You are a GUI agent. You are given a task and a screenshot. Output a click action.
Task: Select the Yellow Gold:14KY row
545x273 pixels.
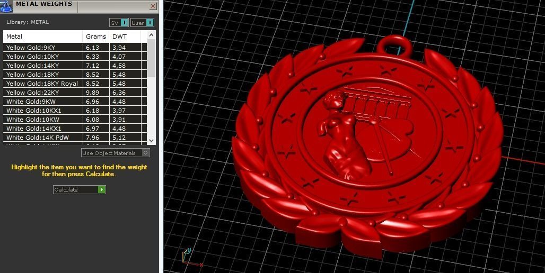(75, 66)
